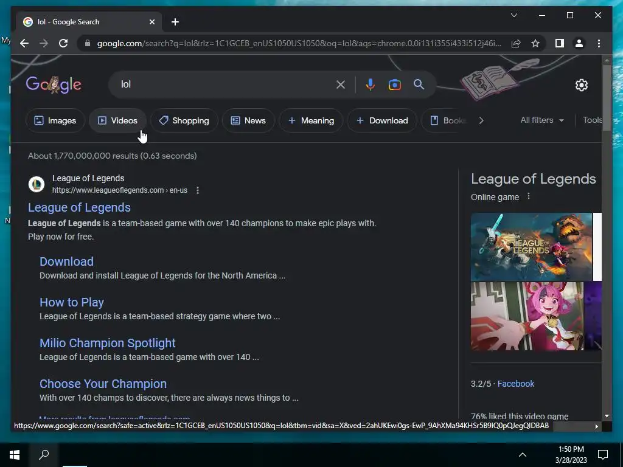Viewport: 623px width, 467px height.
Task: Open Windows taskbar search
Action: (44, 455)
